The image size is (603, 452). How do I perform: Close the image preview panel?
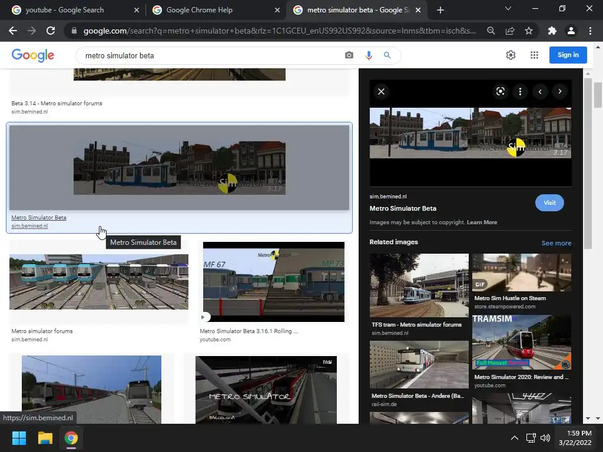[381, 91]
